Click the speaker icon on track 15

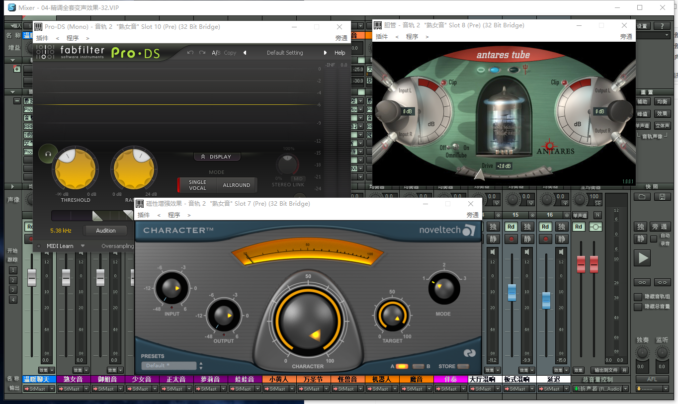click(x=527, y=252)
